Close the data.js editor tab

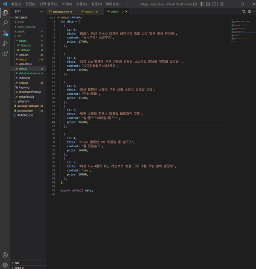pyautogui.click(x=126, y=12)
